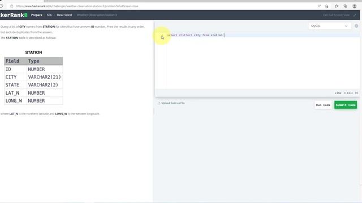Screen dimensions: 362x203
Task: Open the browser Collections icon
Action: pyautogui.click(x=346, y=6)
